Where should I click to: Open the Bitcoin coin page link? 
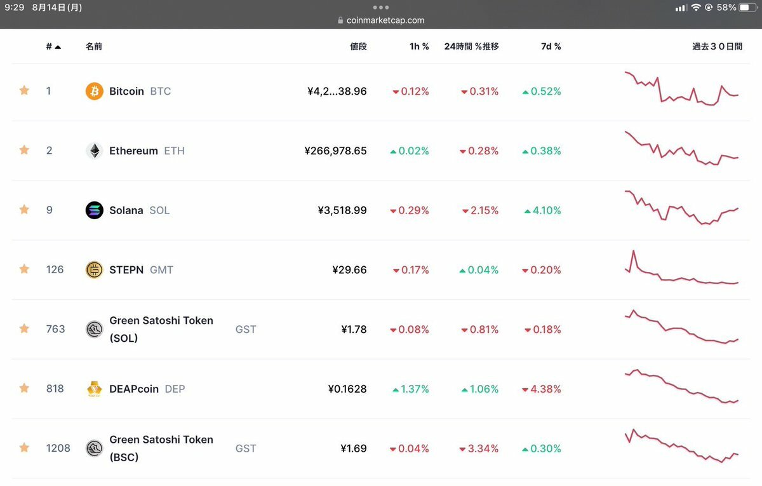click(x=126, y=91)
